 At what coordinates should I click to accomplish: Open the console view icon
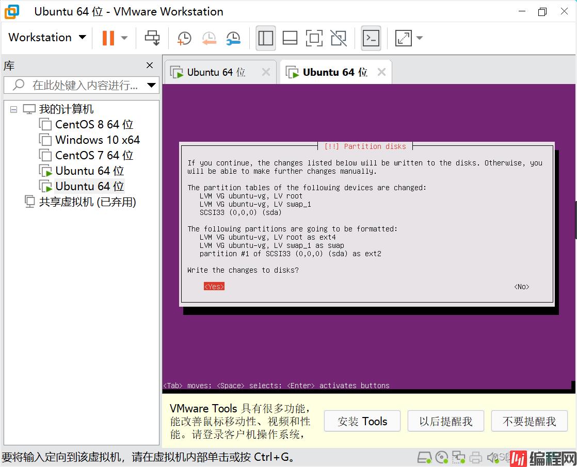(x=371, y=38)
